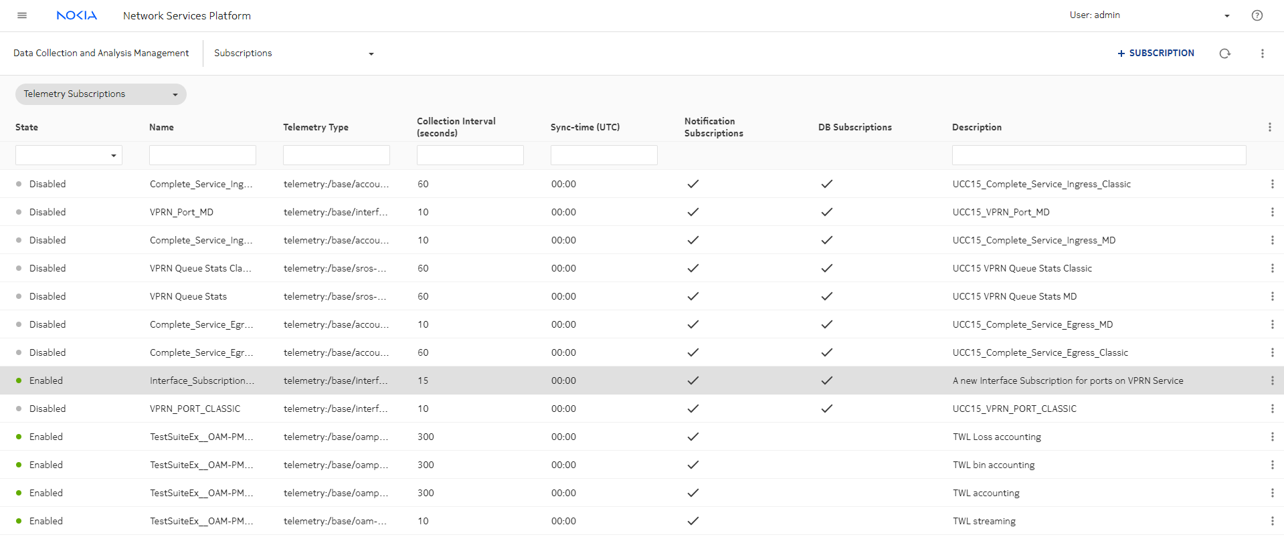Open row actions for TWL streaming subscription
This screenshot has height=545, width=1284.
[x=1271, y=521]
